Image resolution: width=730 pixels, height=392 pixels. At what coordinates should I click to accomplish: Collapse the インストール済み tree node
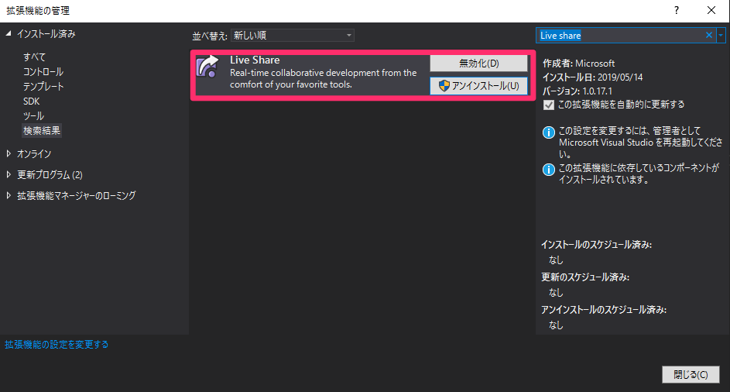click(x=9, y=33)
